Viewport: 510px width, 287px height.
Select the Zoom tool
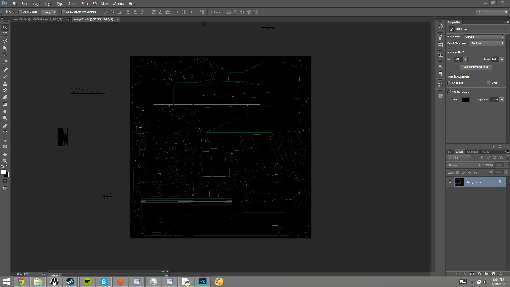click(x=5, y=161)
